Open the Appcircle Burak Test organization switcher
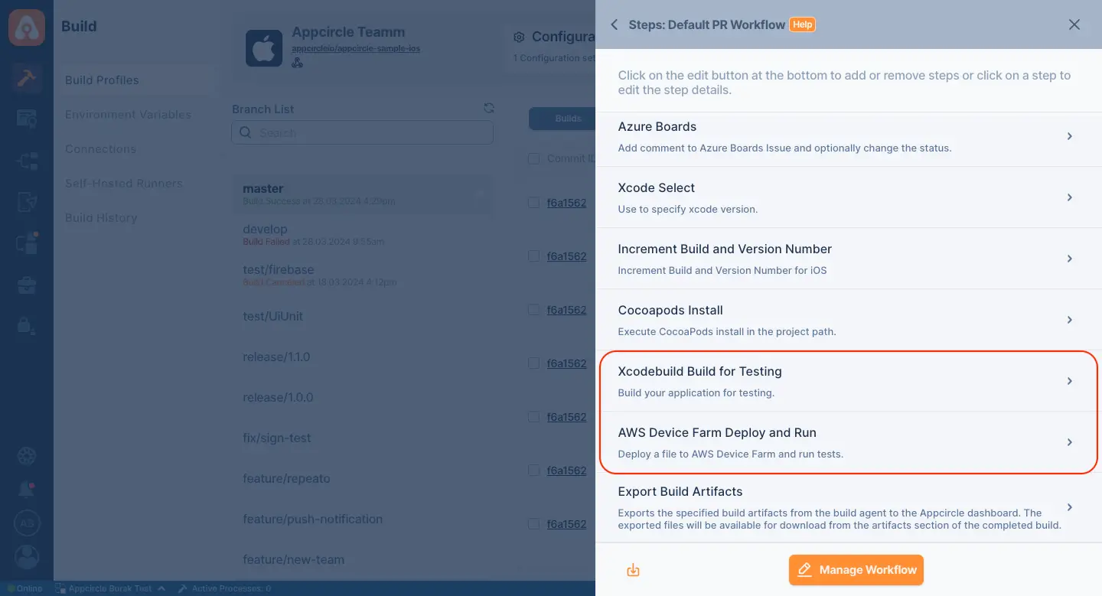This screenshot has height=596, width=1102. tap(110, 588)
